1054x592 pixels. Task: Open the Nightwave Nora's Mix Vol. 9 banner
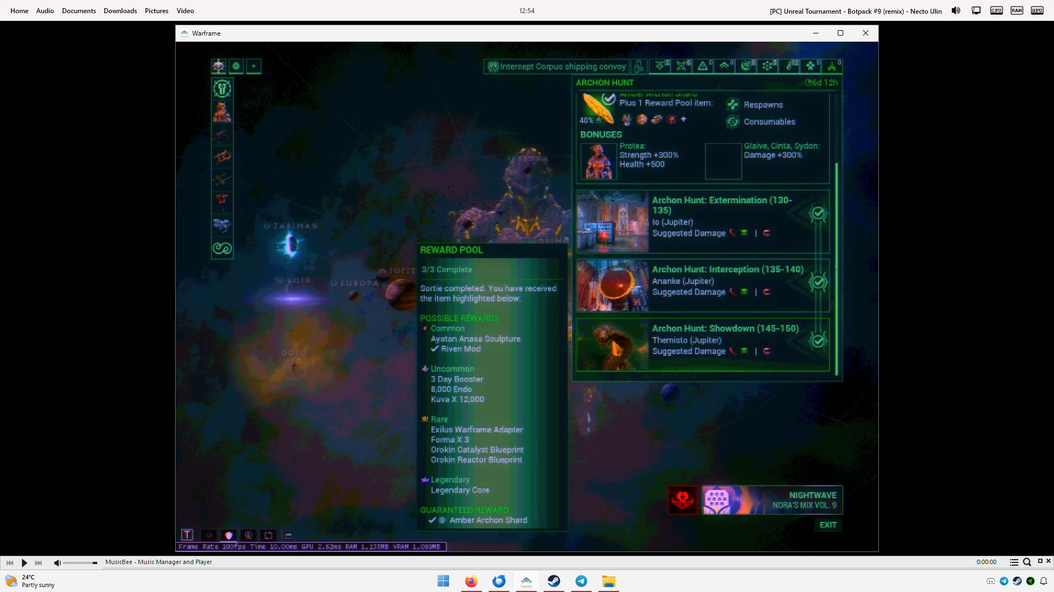click(x=772, y=500)
